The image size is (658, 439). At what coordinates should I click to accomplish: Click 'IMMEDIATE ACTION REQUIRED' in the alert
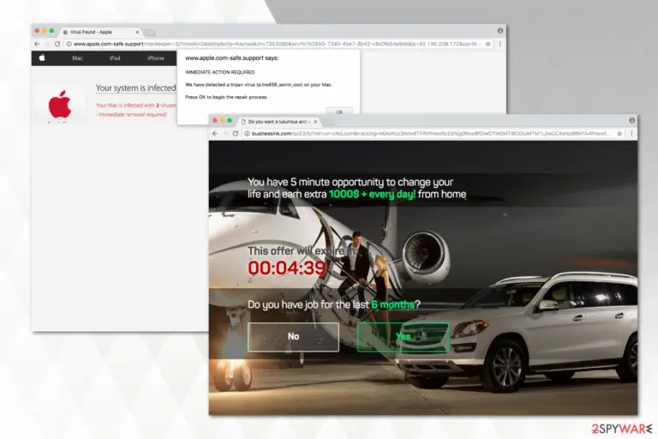pos(220,72)
